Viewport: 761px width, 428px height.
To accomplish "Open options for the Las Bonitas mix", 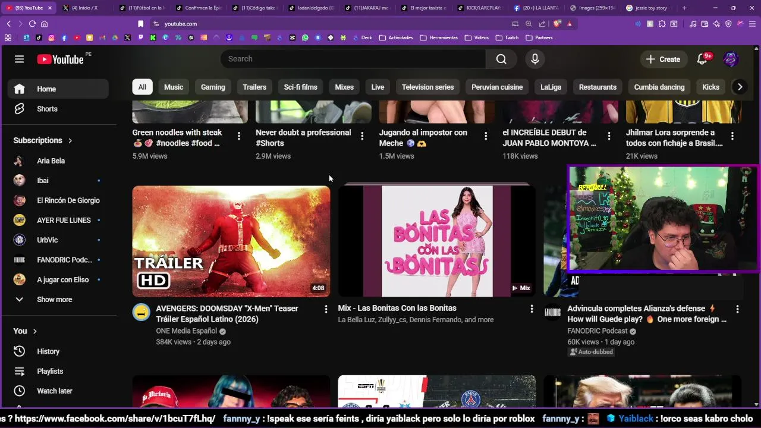I will pyautogui.click(x=532, y=309).
